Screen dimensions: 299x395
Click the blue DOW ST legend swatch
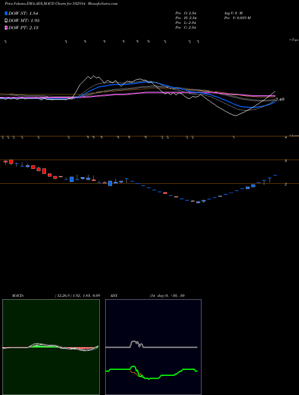point(7,13)
